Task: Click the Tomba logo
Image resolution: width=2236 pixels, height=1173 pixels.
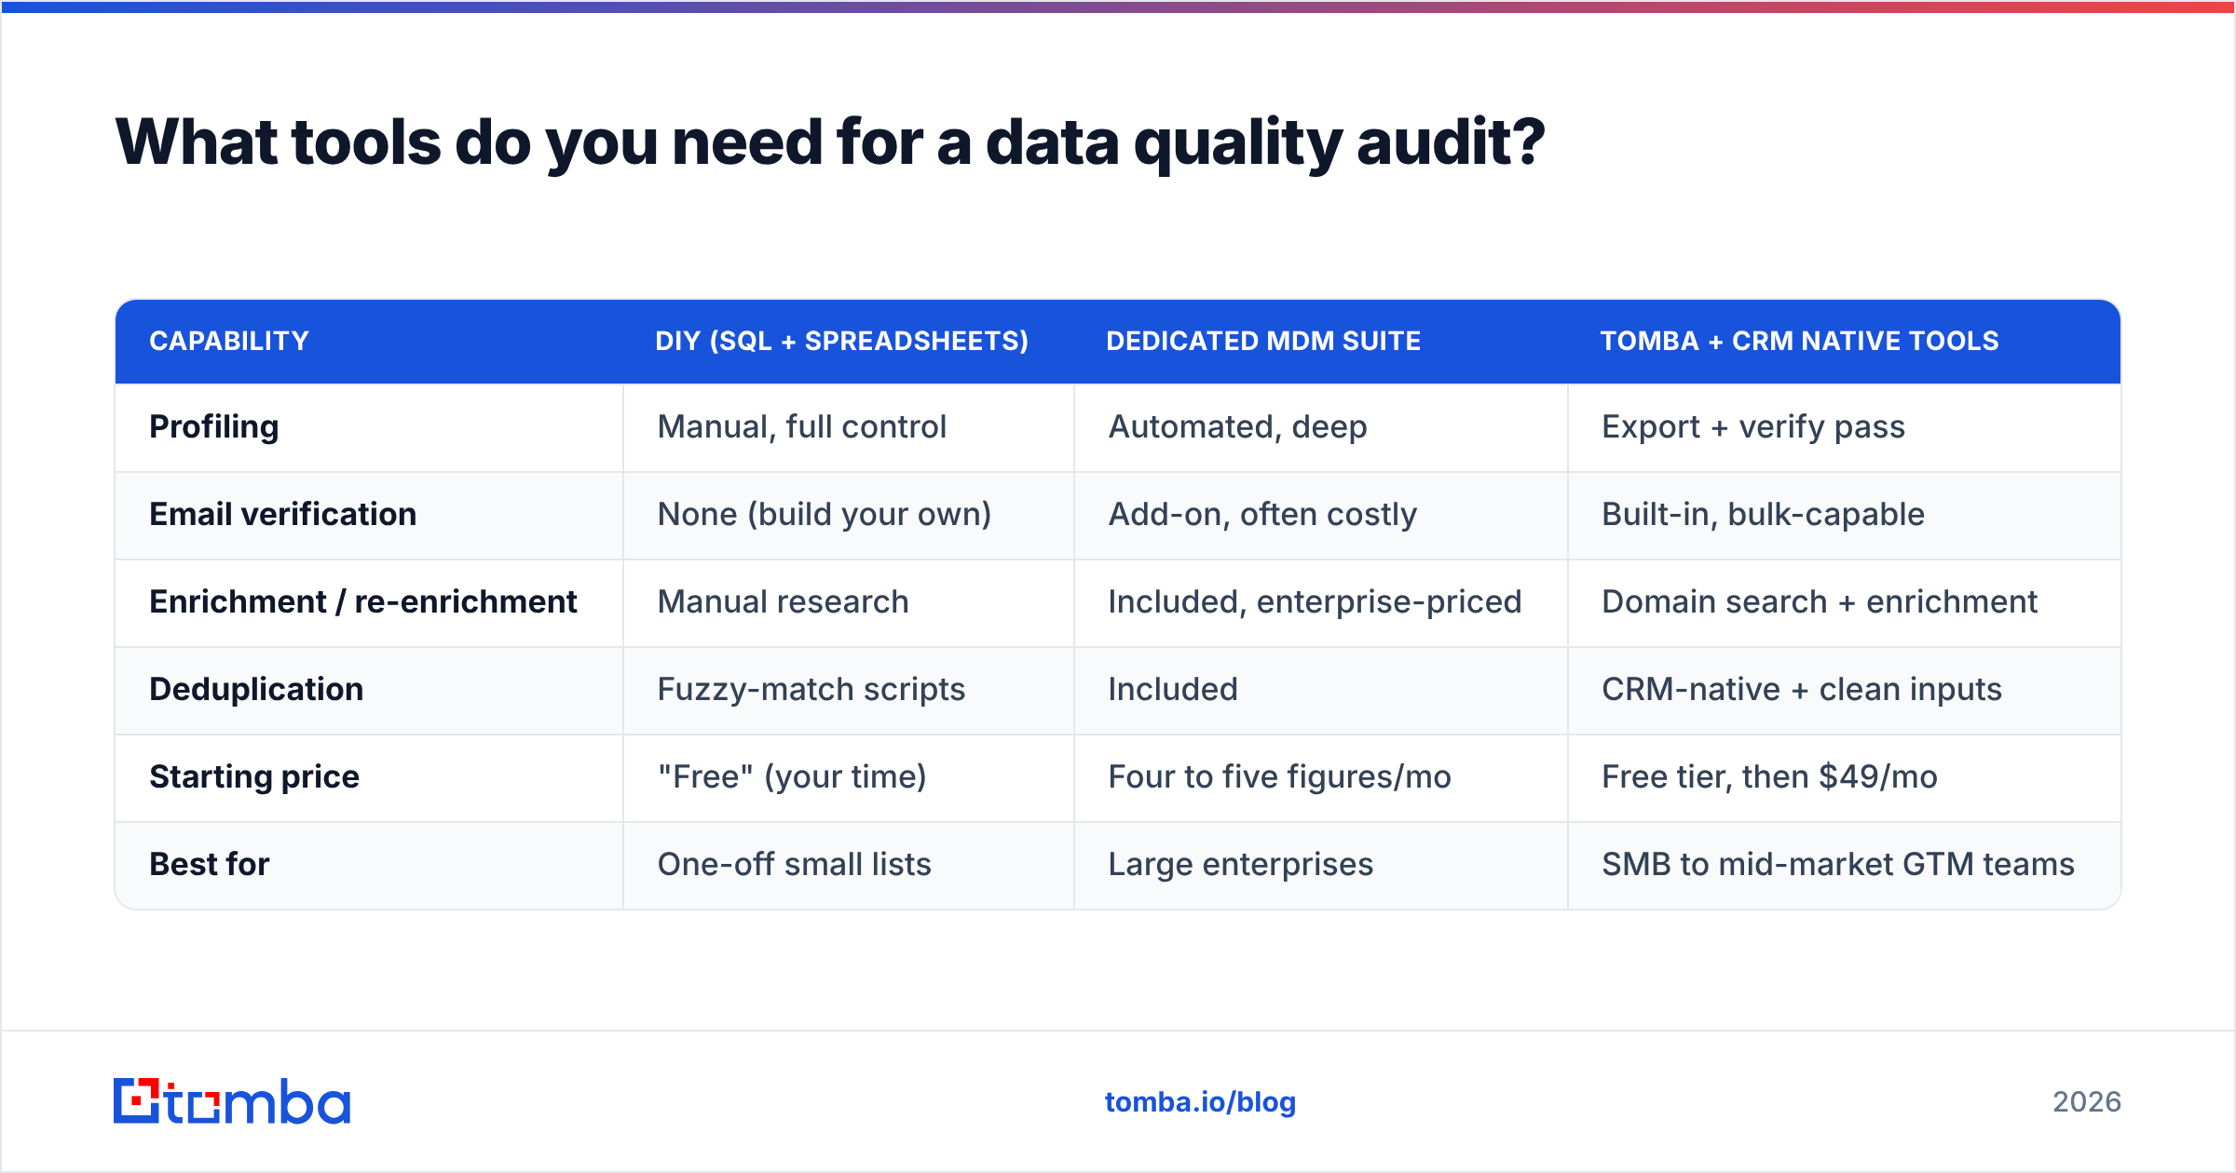Action: click(232, 1101)
